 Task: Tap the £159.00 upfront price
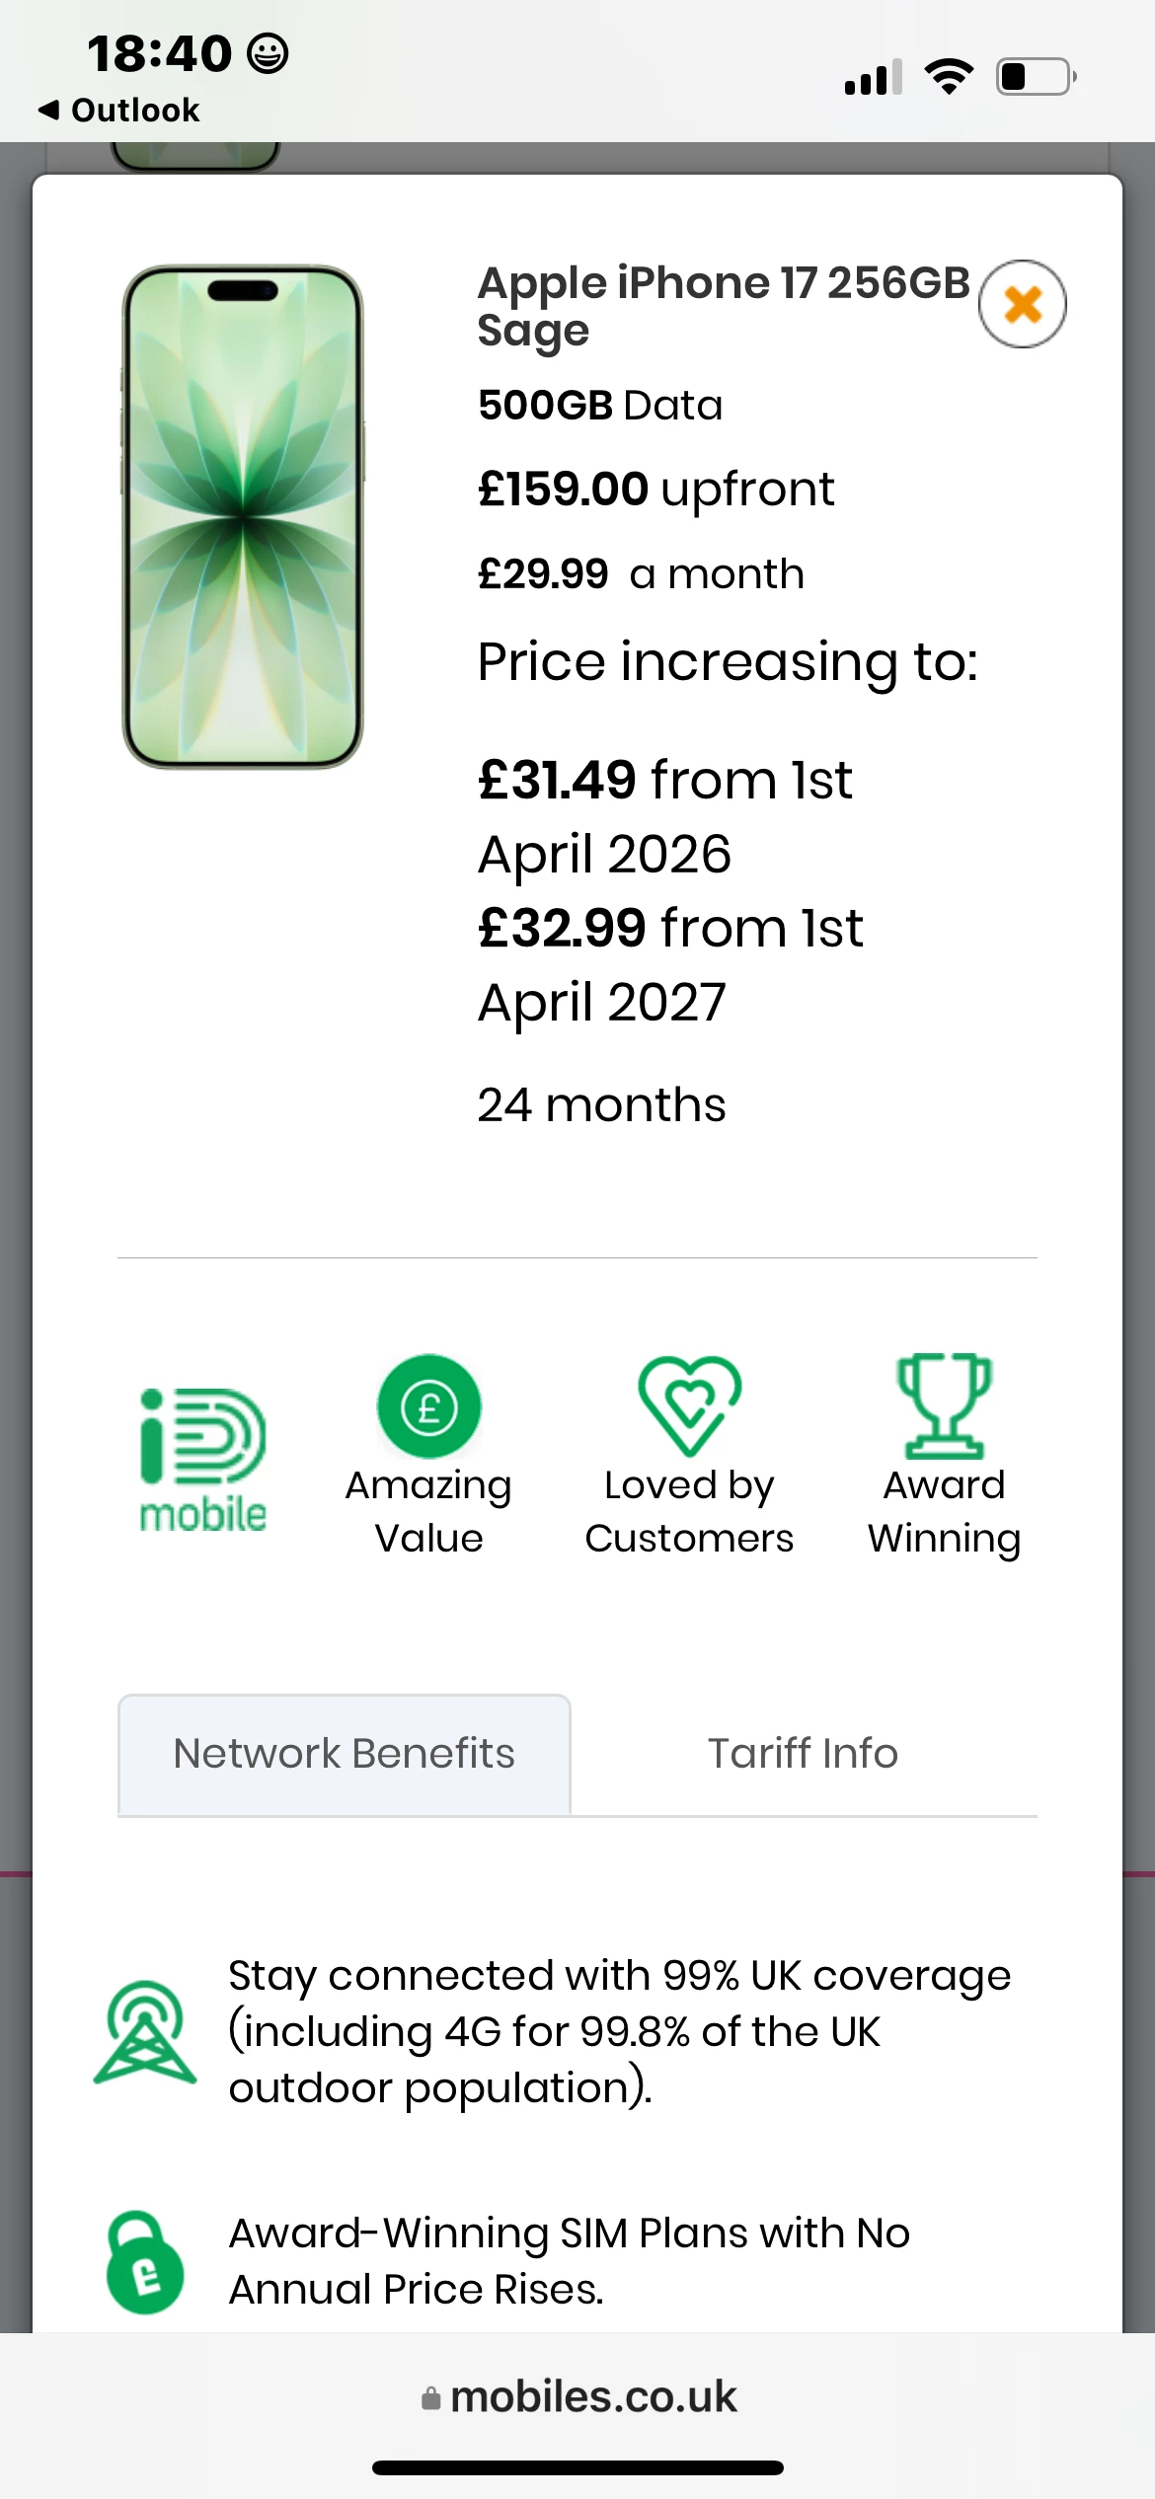(656, 489)
